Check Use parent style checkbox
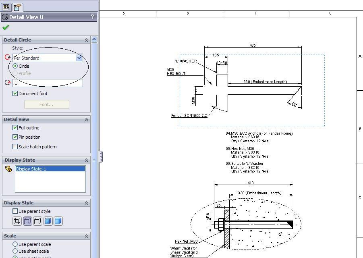363x258 pixels. click(15, 211)
